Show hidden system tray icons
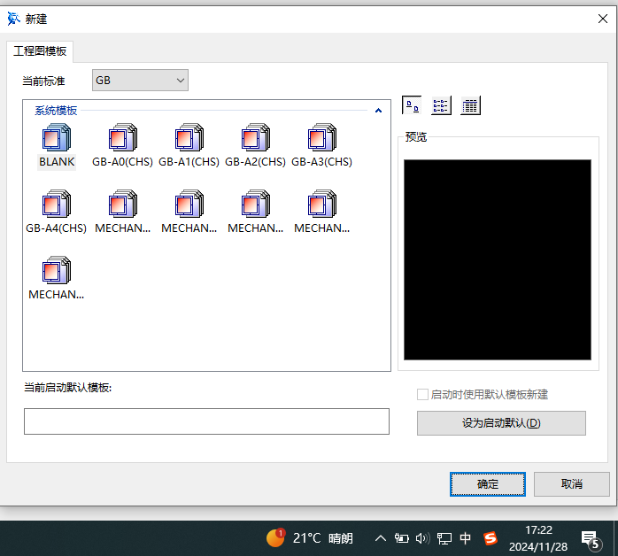 point(381,538)
